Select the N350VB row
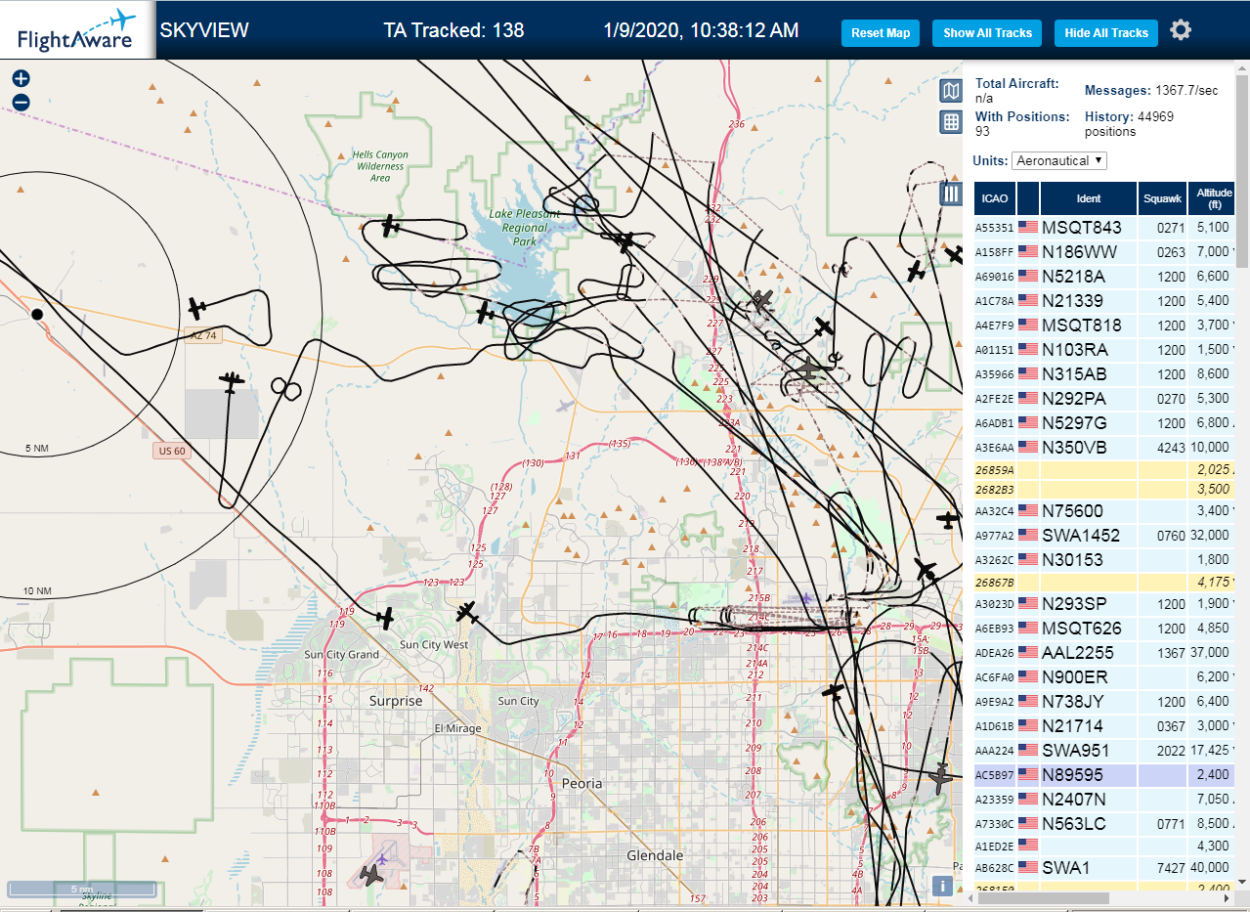This screenshot has width=1250, height=912. (x=1104, y=447)
